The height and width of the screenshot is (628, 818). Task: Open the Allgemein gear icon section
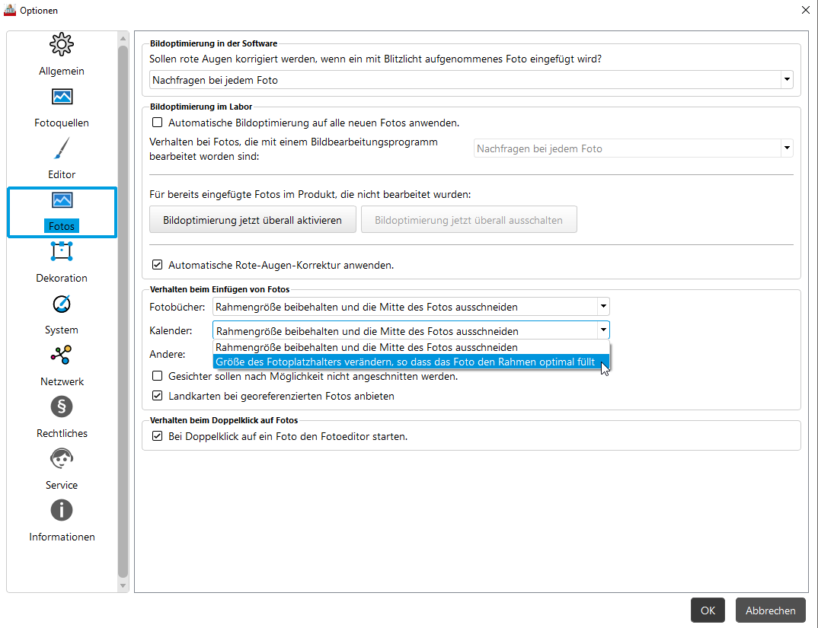[x=62, y=45]
